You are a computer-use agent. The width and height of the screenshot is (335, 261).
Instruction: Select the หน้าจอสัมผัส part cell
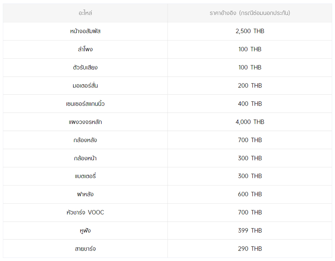coord(85,31)
